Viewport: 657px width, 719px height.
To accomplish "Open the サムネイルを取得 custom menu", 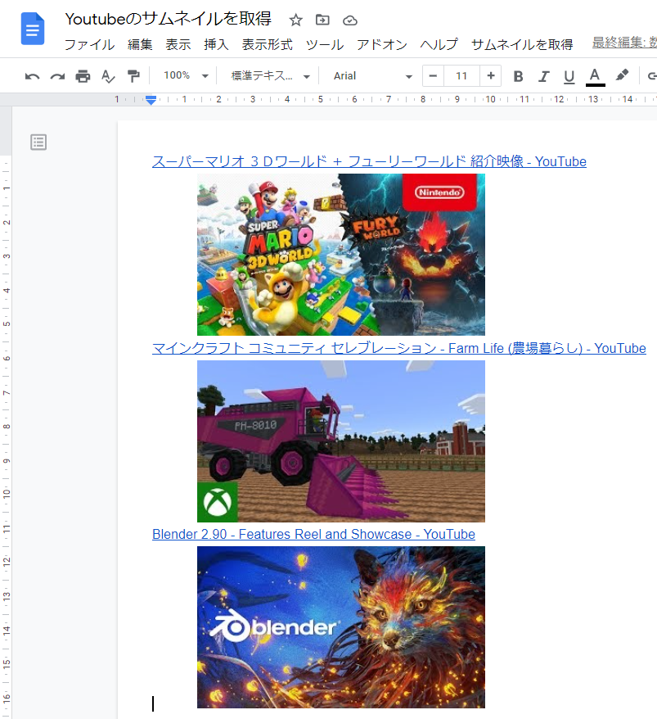I will [522, 44].
